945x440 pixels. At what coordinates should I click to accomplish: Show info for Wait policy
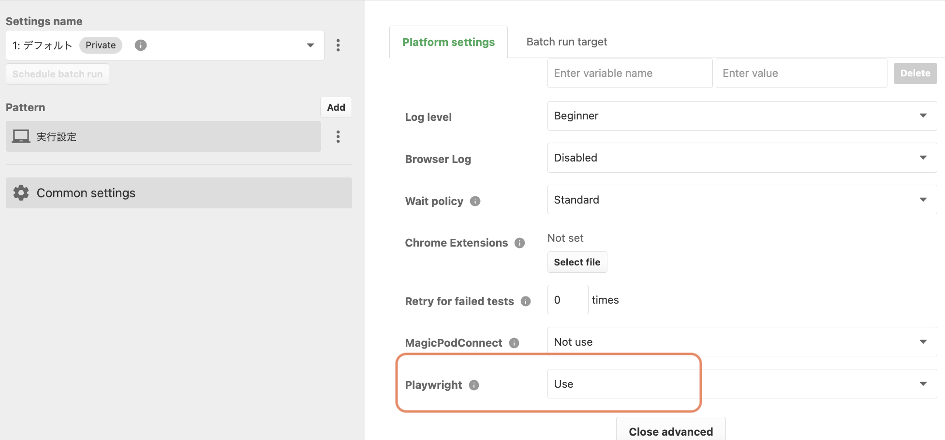coord(475,201)
